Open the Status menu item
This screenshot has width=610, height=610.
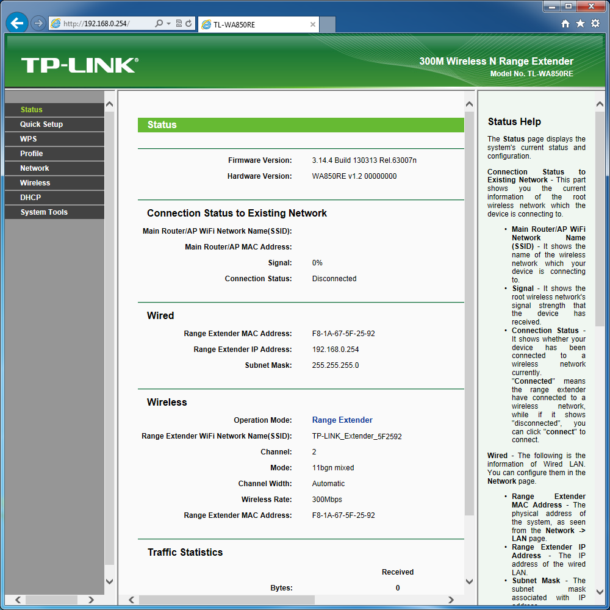(x=54, y=110)
